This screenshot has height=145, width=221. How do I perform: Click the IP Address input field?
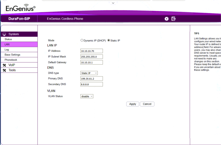[91, 51]
